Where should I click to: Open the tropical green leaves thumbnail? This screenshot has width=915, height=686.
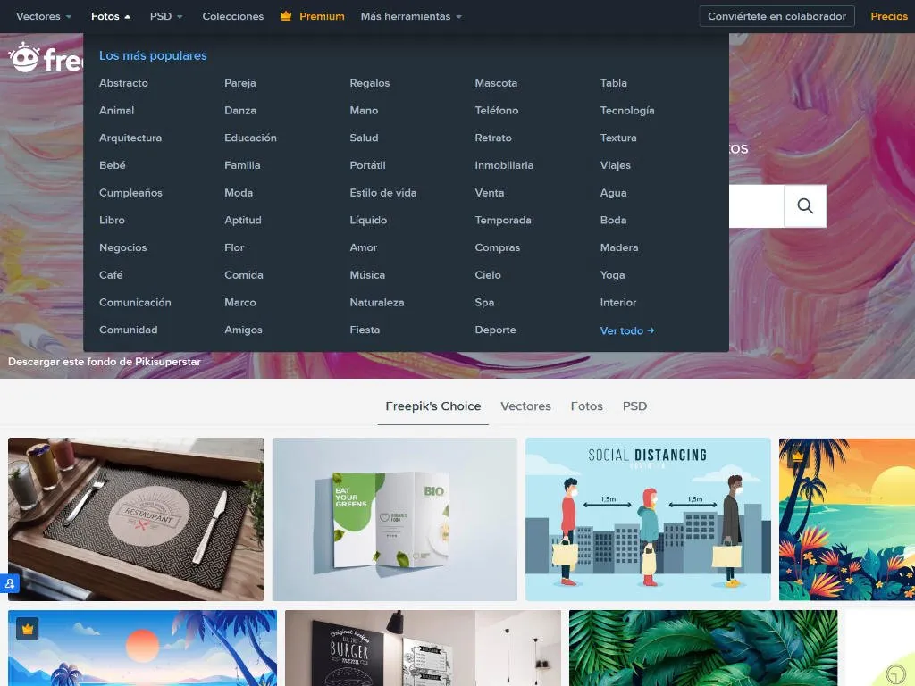tap(703, 648)
